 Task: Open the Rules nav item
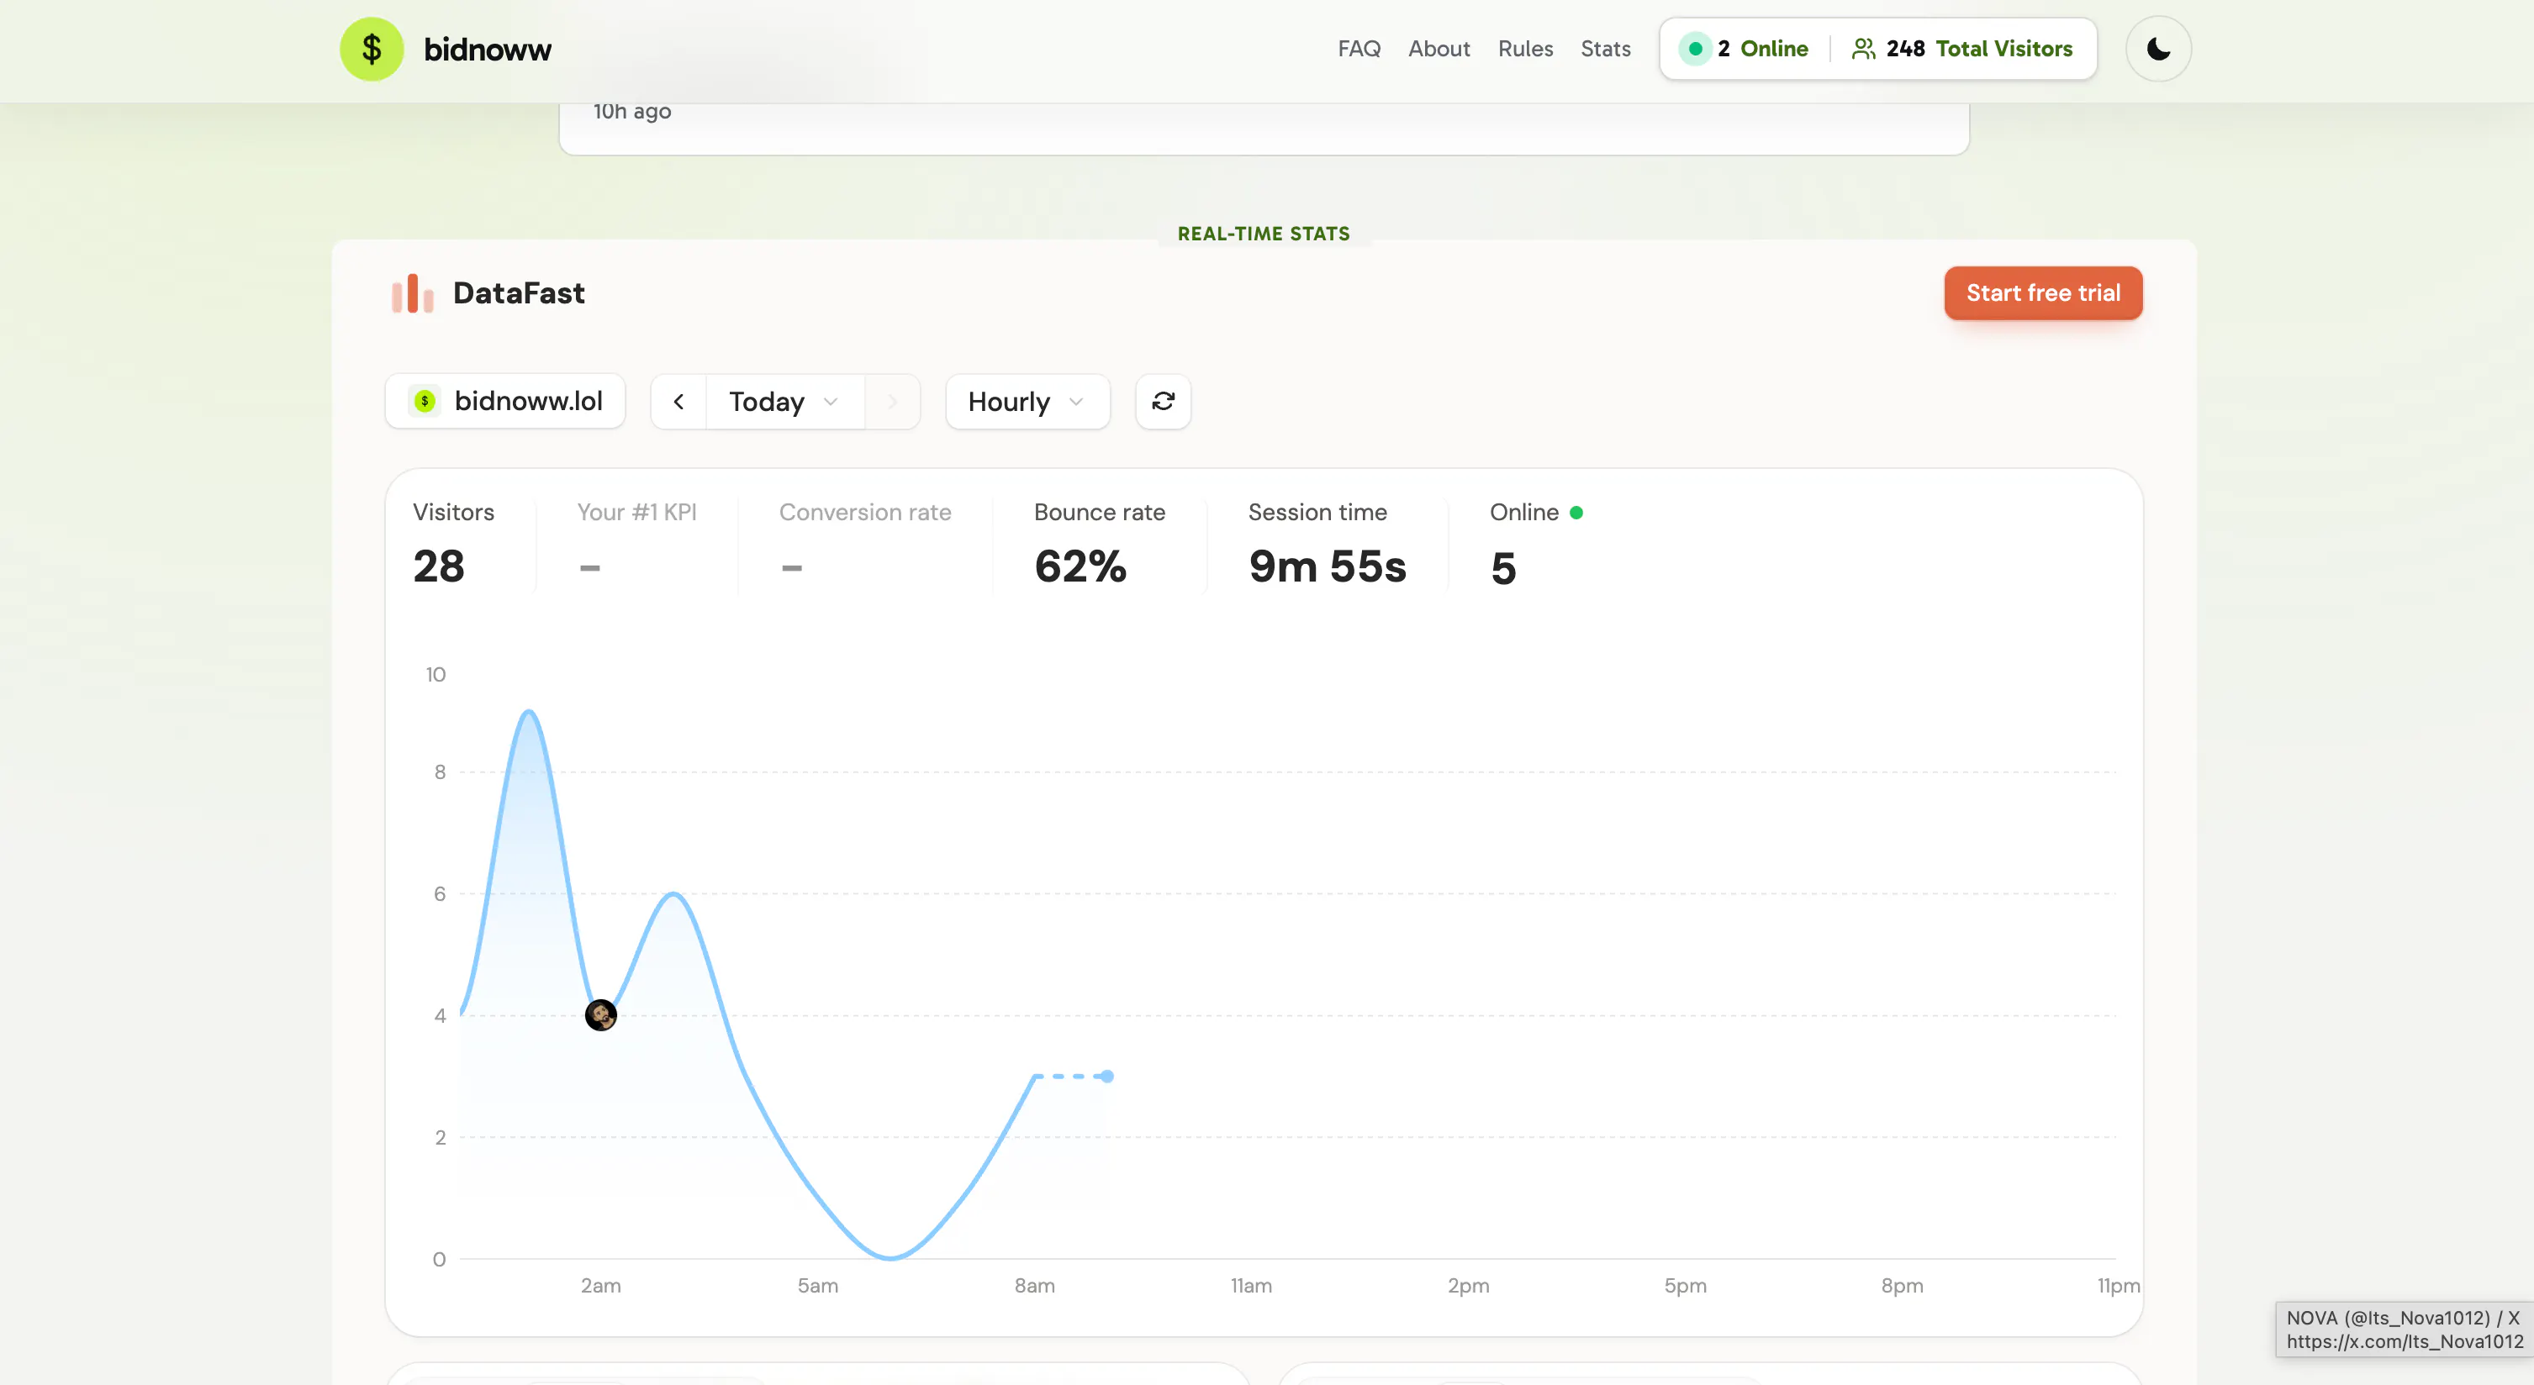point(1525,48)
